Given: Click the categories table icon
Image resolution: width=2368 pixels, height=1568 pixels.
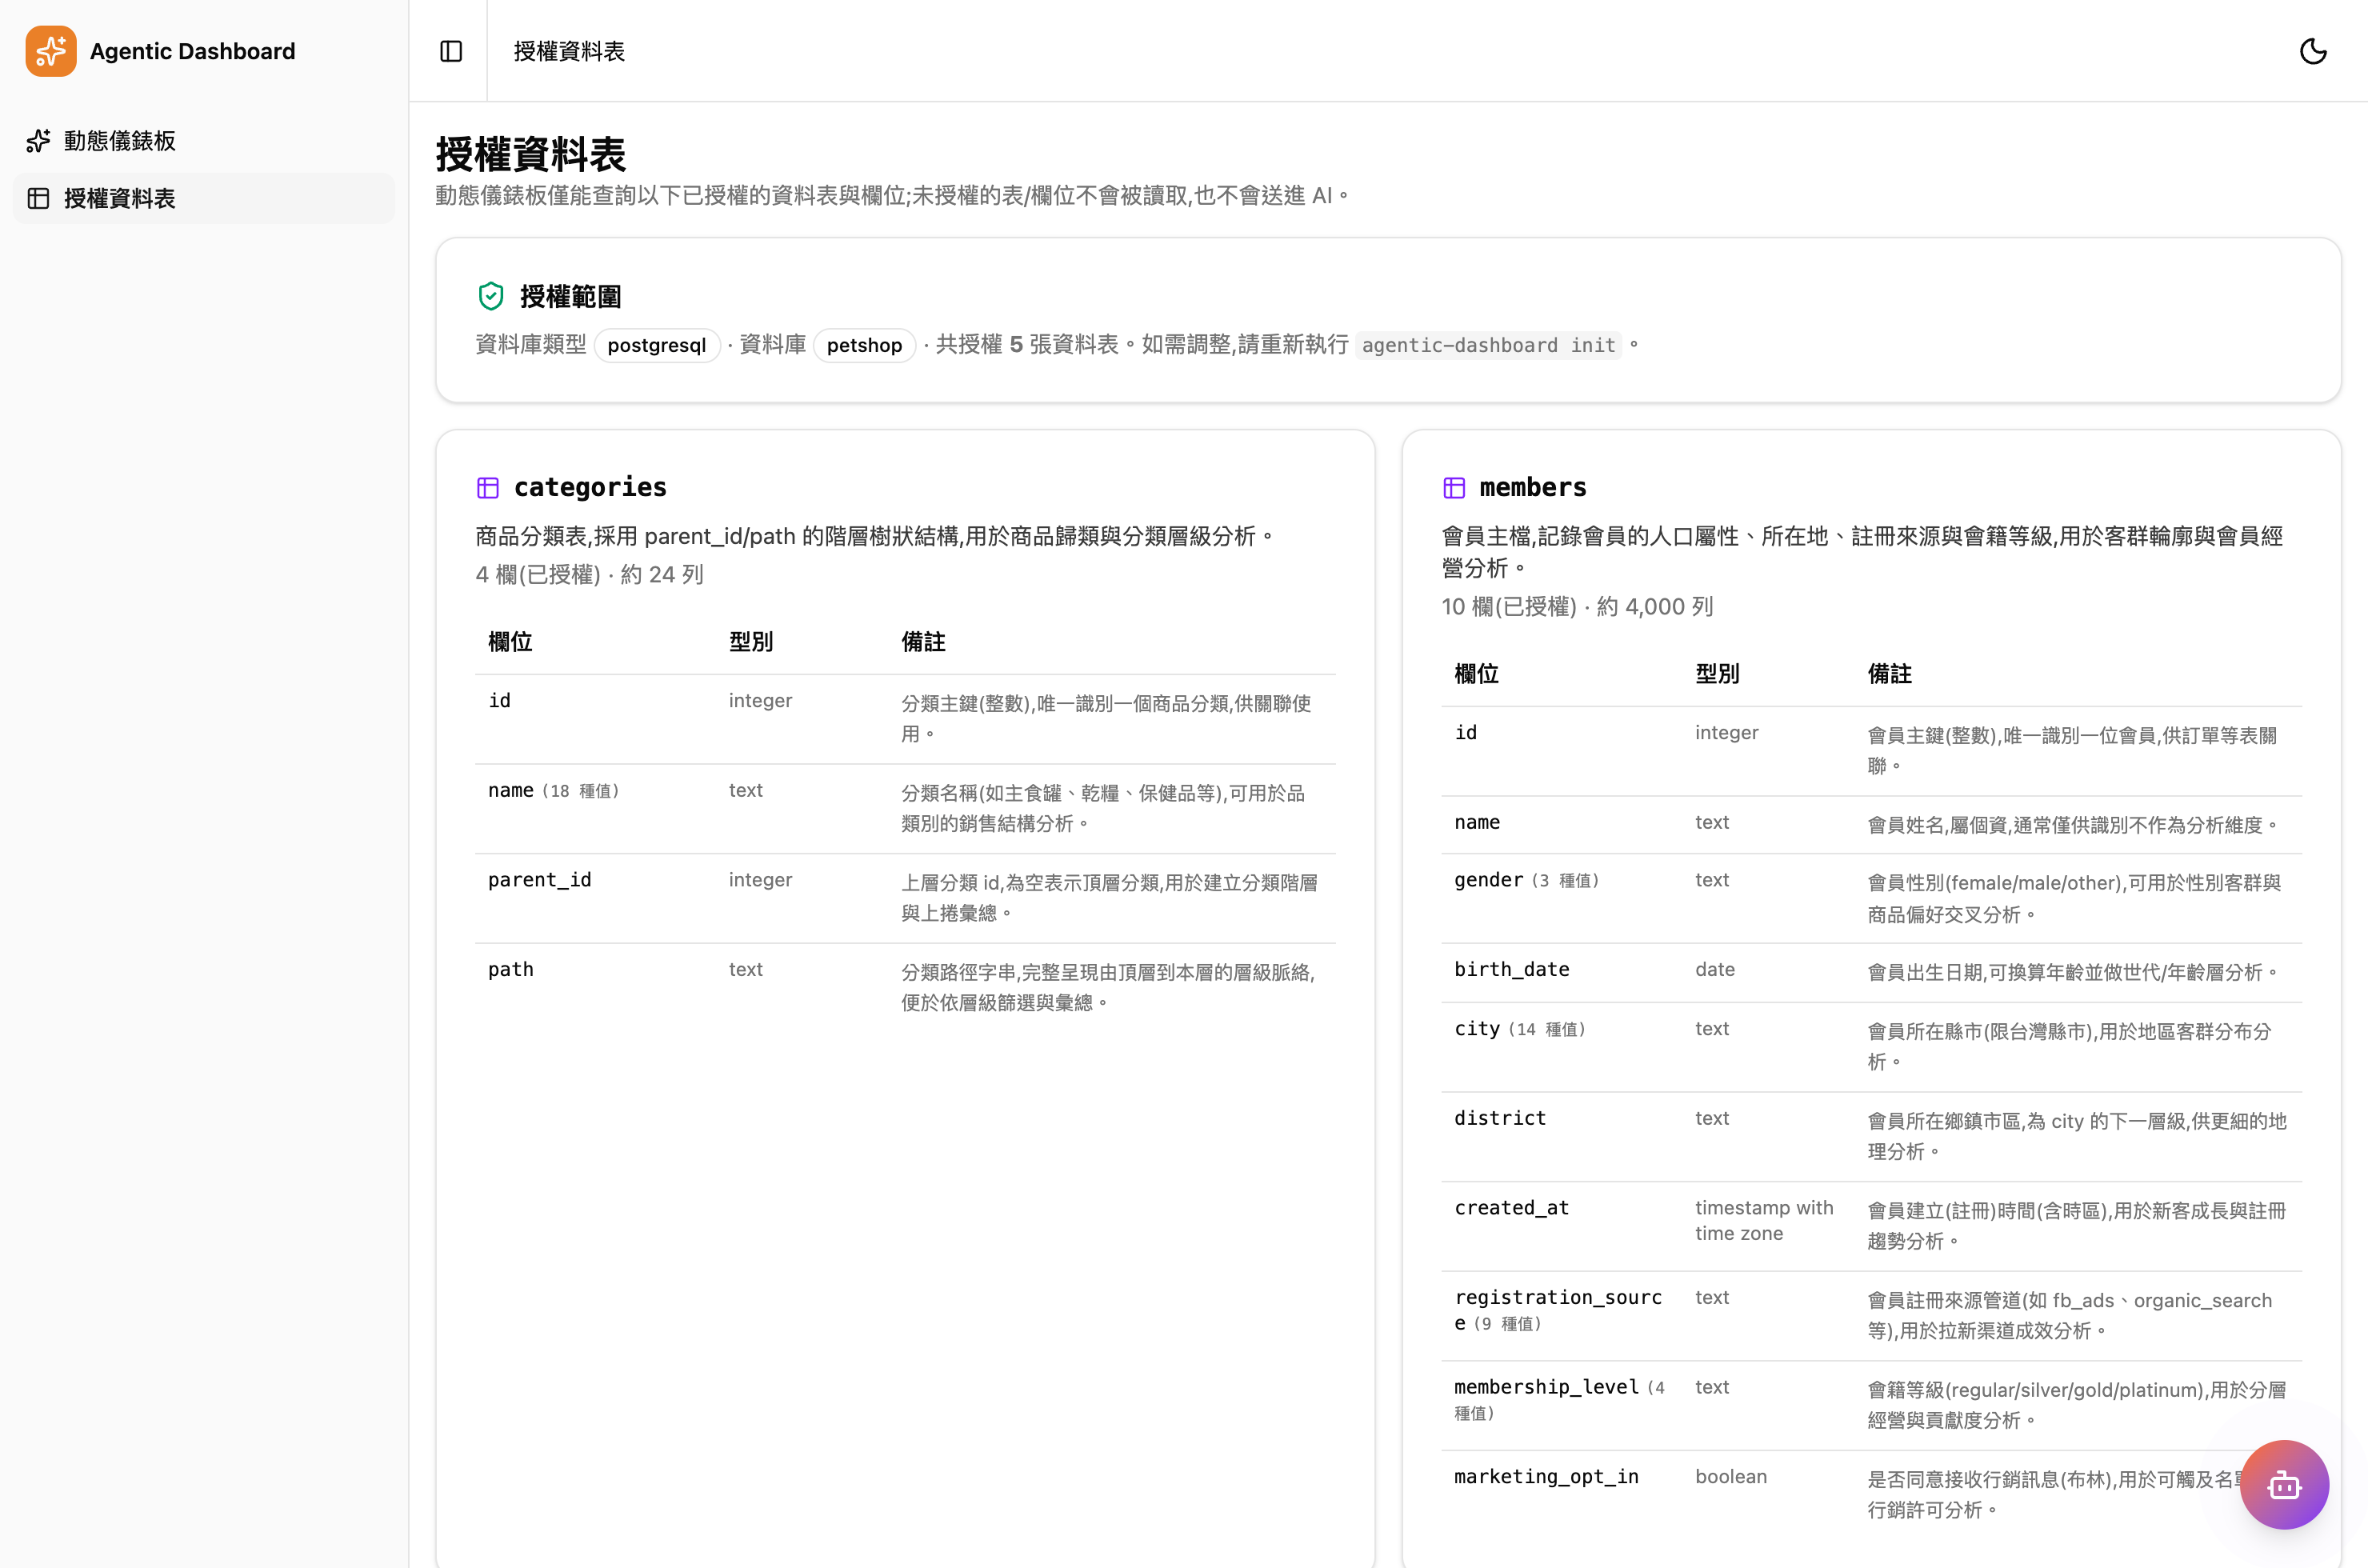Looking at the screenshot, I should pyautogui.click(x=488, y=488).
